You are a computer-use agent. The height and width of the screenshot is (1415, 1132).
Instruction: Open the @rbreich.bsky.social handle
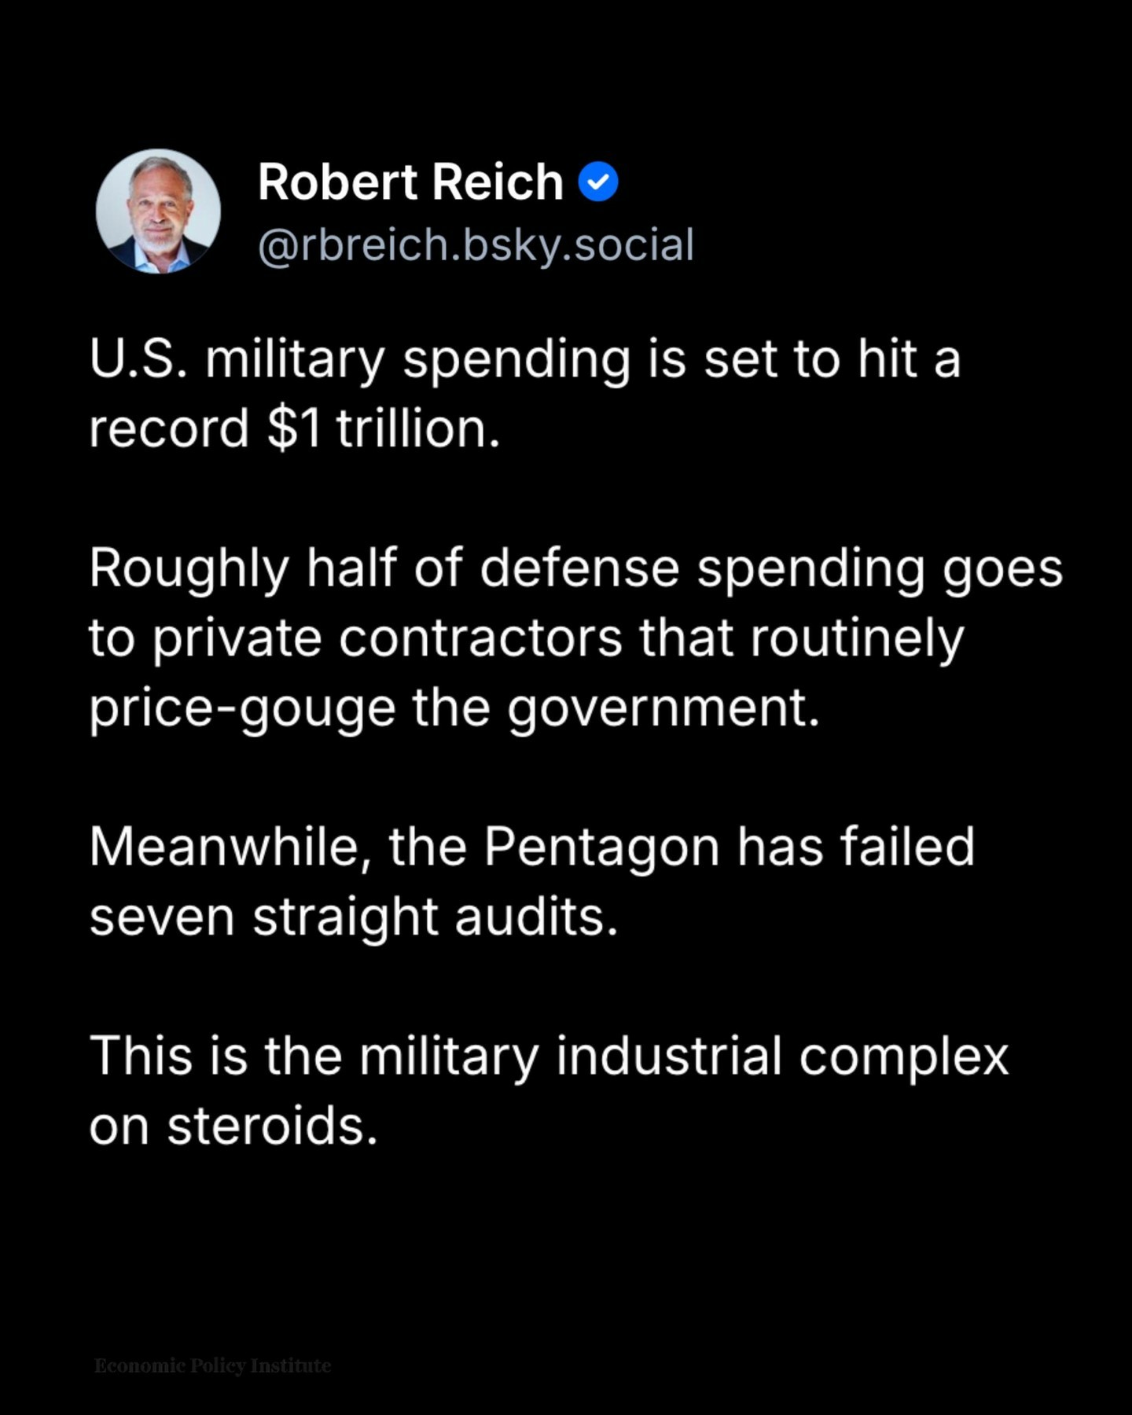click(x=476, y=244)
